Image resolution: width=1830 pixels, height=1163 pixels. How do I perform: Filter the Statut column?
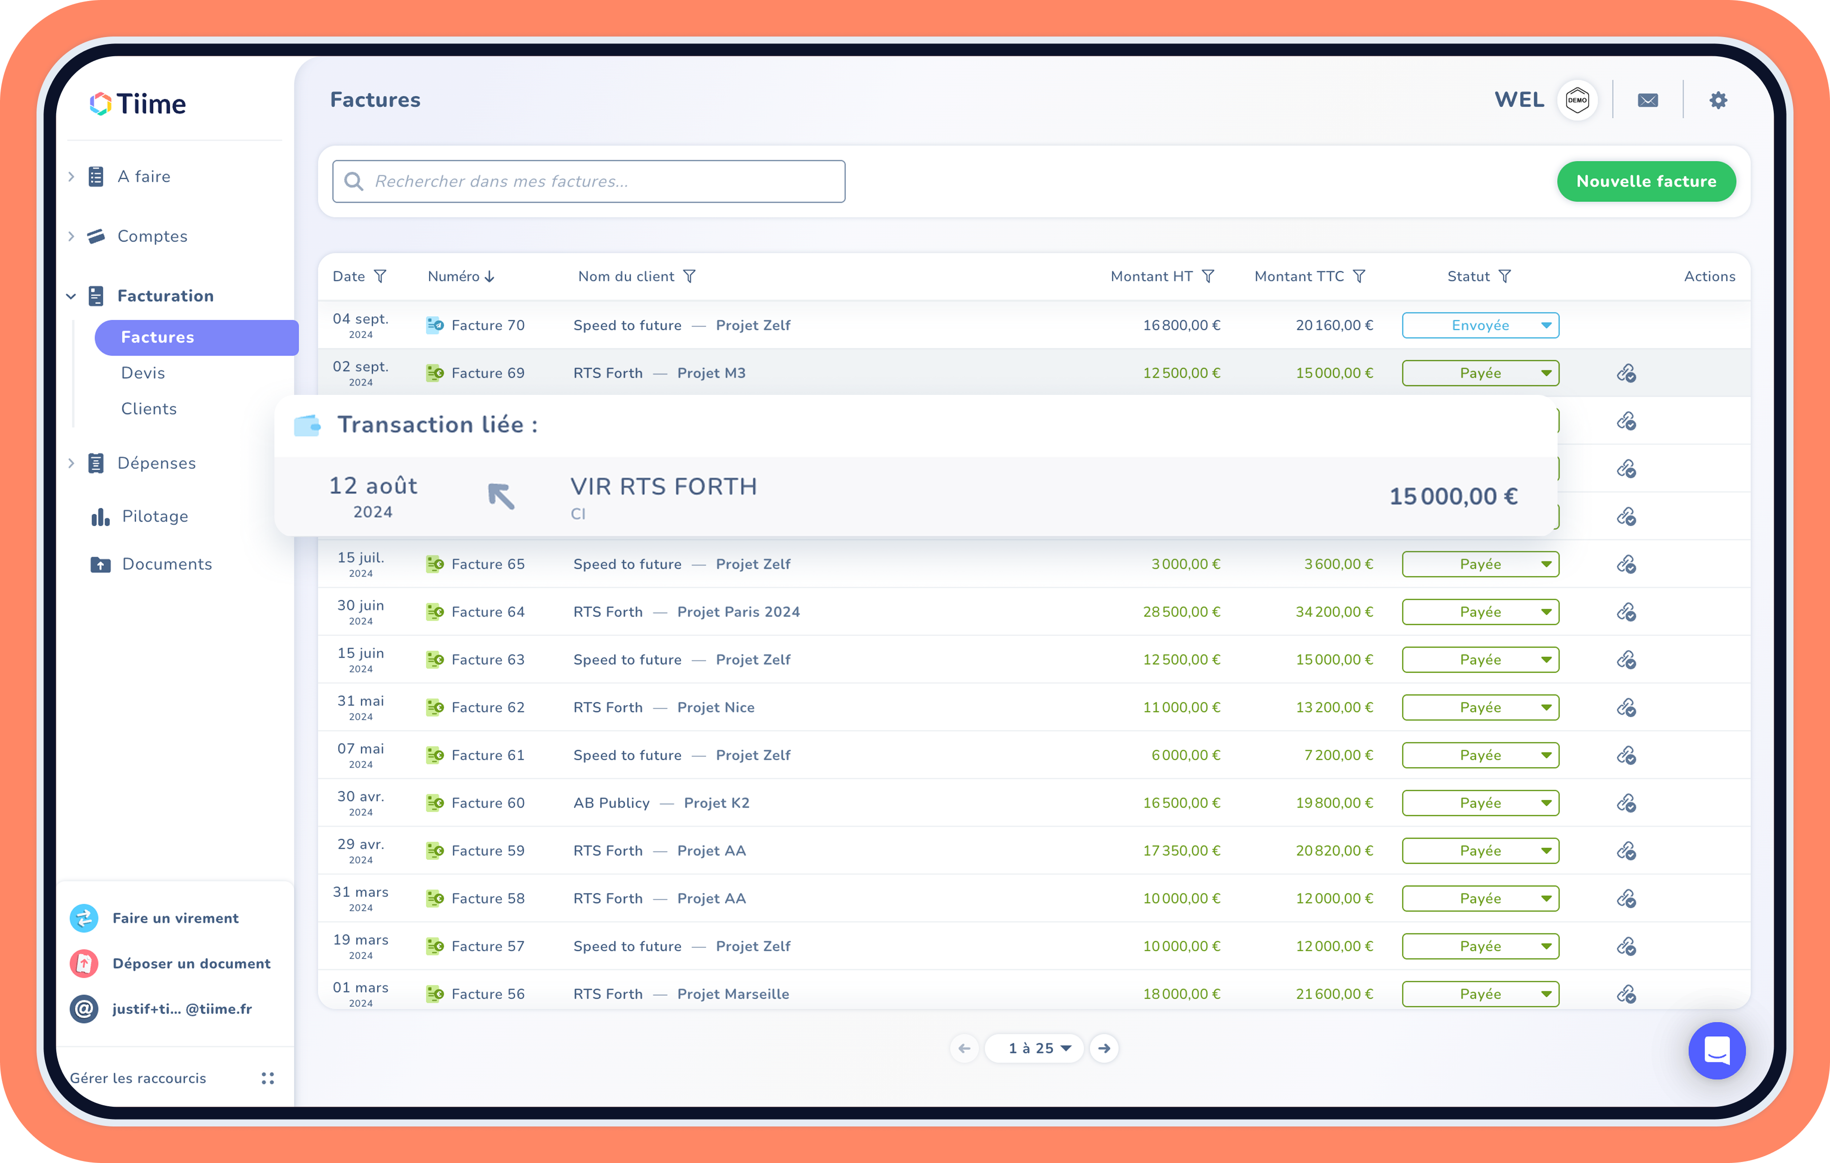point(1504,277)
